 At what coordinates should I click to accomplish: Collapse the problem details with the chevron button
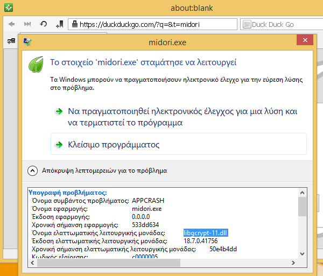[32, 171]
